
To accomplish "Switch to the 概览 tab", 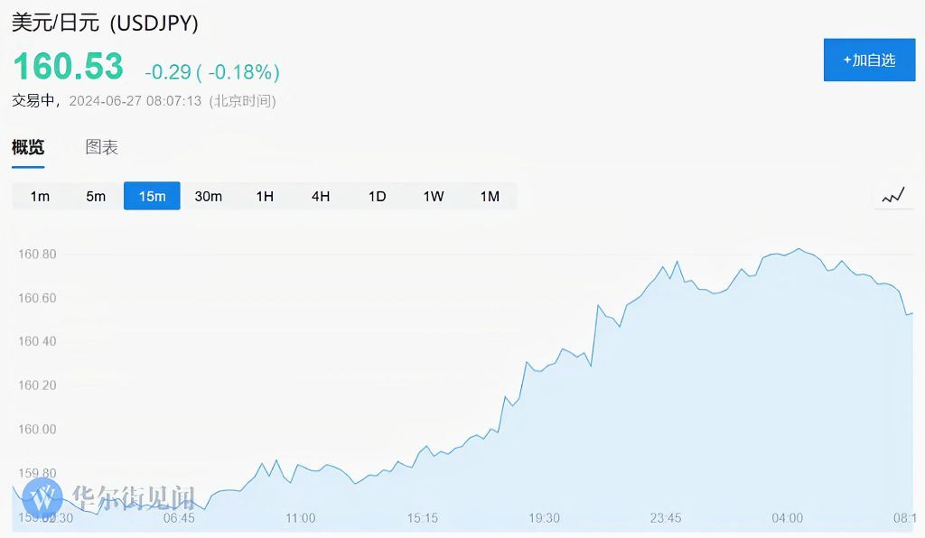I will point(28,147).
